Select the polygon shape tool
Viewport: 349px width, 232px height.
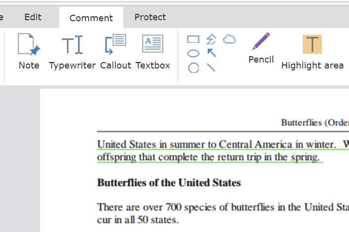(x=193, y=67)
